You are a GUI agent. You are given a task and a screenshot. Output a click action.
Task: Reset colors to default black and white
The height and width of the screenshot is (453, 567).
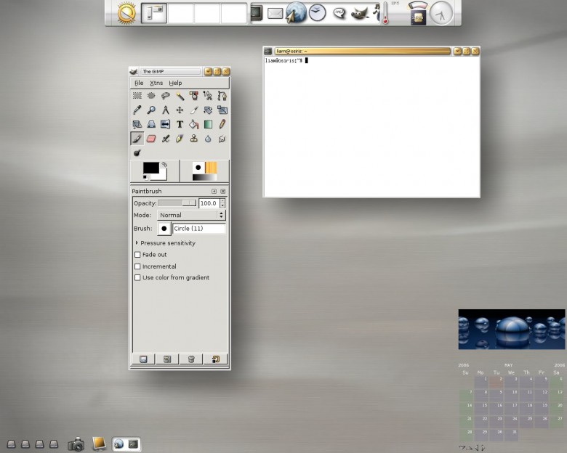[145, 177]
